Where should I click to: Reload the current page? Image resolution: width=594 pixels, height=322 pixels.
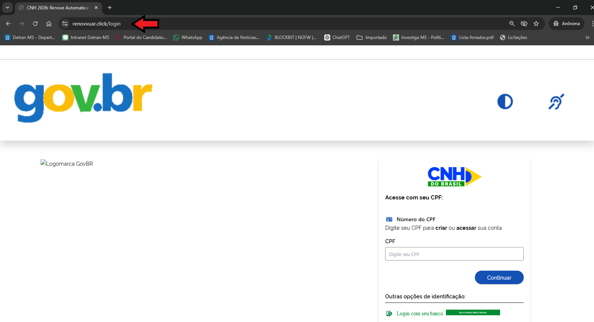point(35,24)
